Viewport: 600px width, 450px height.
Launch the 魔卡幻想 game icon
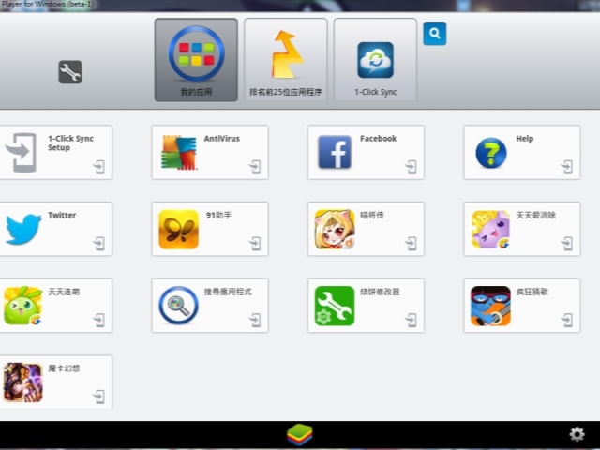point(22,382)
